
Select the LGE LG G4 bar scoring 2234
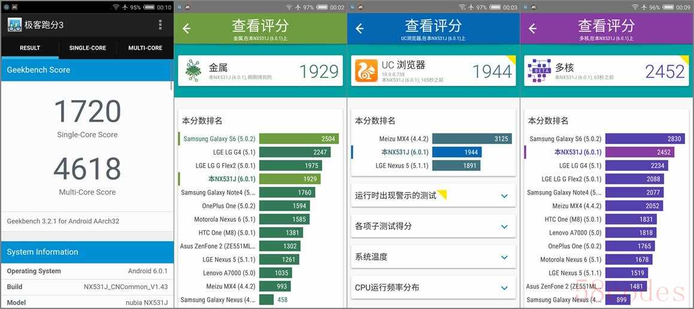coord(637,165)
